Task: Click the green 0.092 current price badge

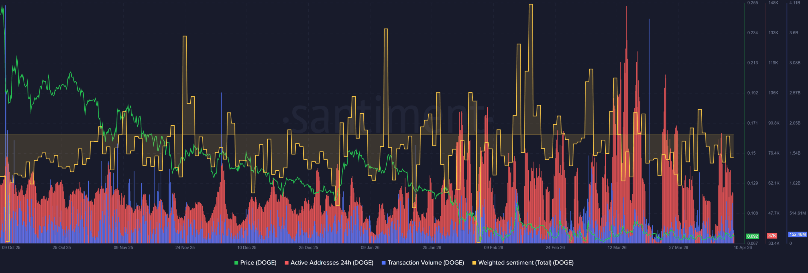Action: (752, 236)
